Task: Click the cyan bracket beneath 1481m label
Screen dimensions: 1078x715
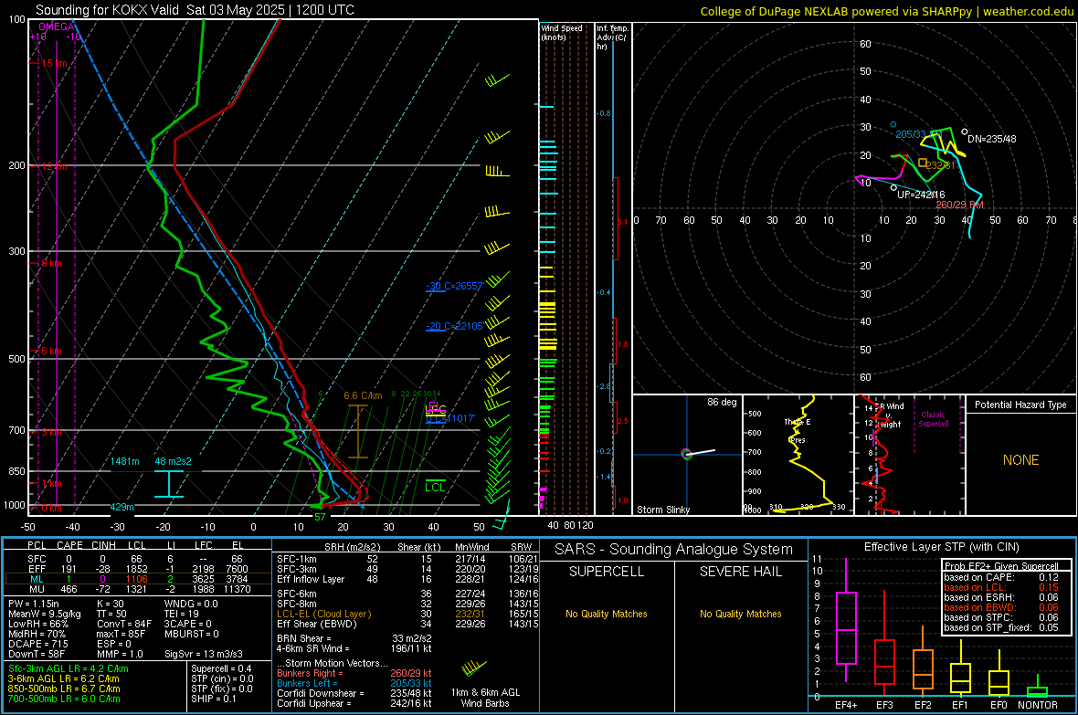Action: pos(168,484)
